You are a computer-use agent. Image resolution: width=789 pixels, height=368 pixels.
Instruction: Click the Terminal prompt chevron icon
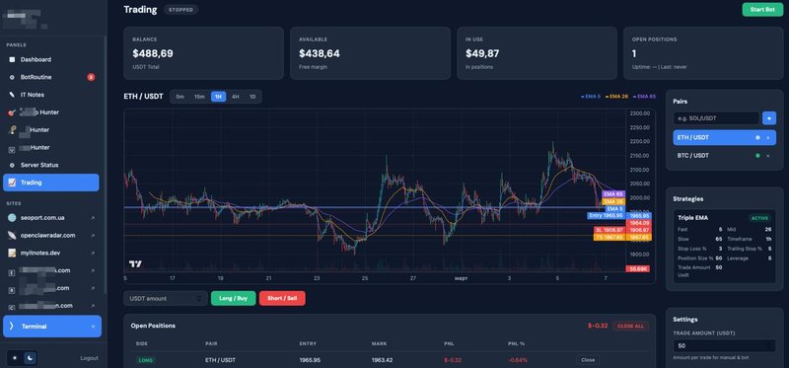(x=12, y=327)
